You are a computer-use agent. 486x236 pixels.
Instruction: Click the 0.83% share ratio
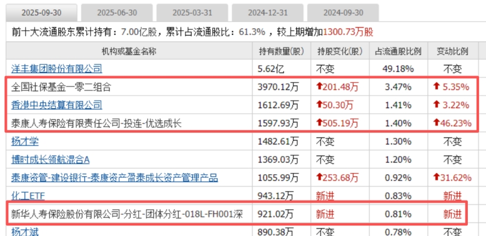pos(398,196)
